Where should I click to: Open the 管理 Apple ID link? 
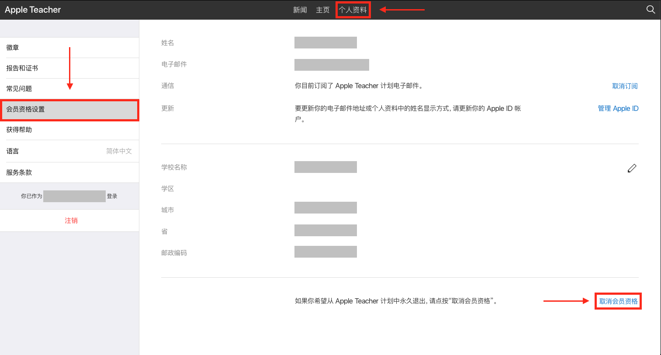[x=618, y=108]
